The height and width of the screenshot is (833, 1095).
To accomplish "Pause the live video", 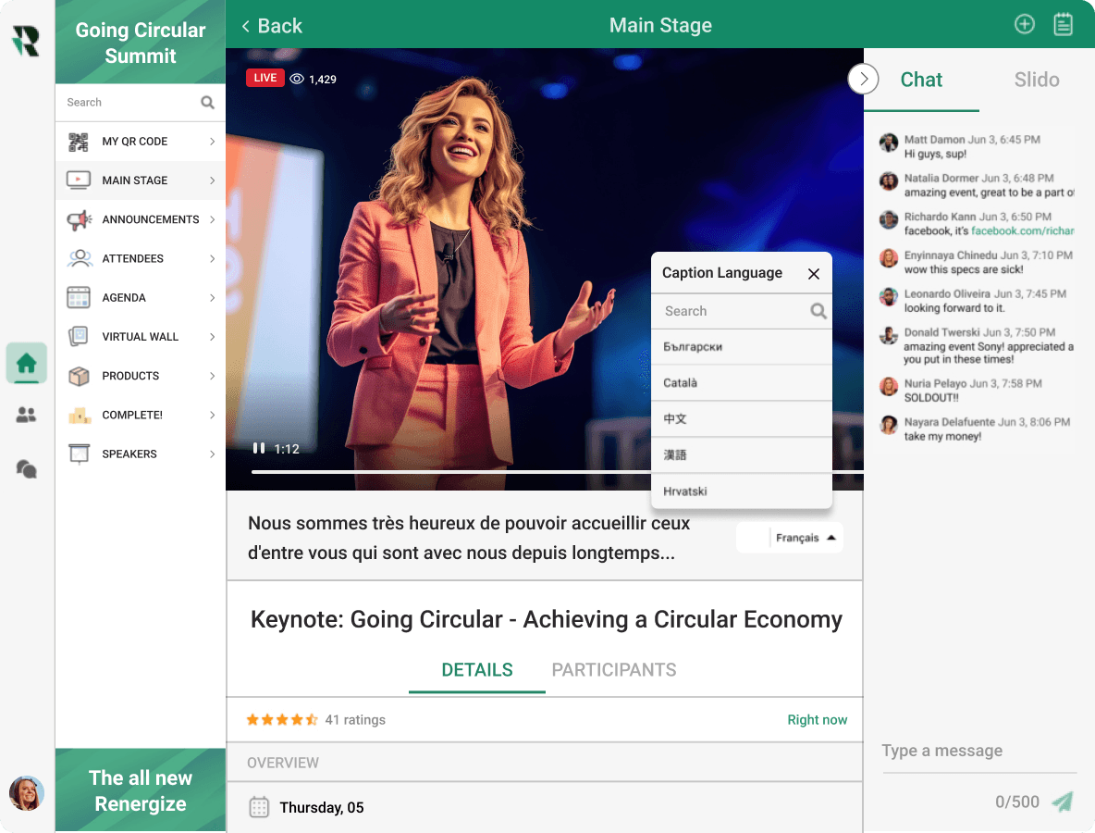I will coord(258,448).
